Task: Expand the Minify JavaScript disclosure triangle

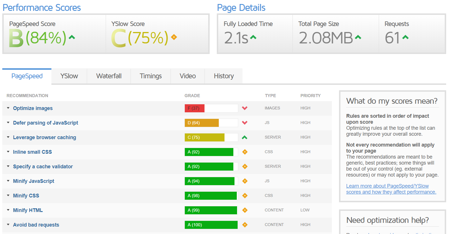Action: coord(8,181)
